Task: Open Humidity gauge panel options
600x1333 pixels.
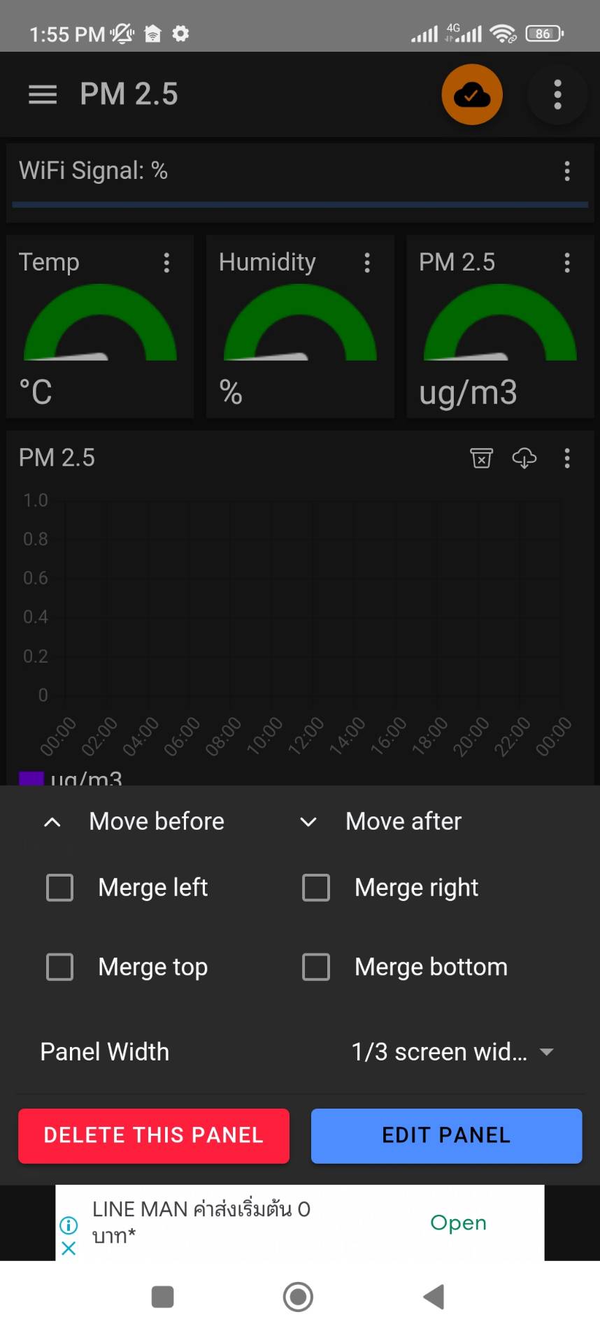Action: pos(367,263)
